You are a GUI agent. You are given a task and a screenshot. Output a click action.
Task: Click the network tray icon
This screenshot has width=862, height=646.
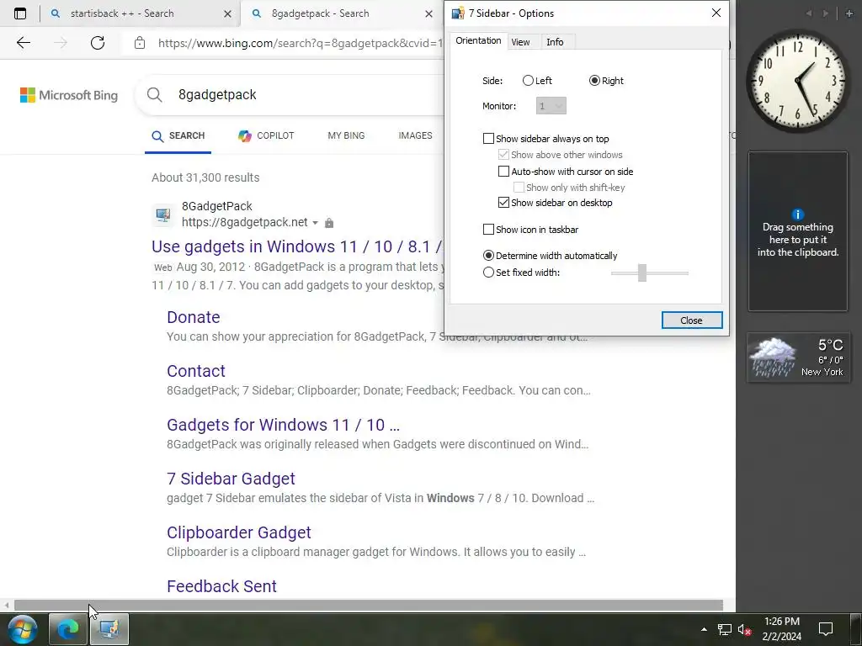click(725, 629)
